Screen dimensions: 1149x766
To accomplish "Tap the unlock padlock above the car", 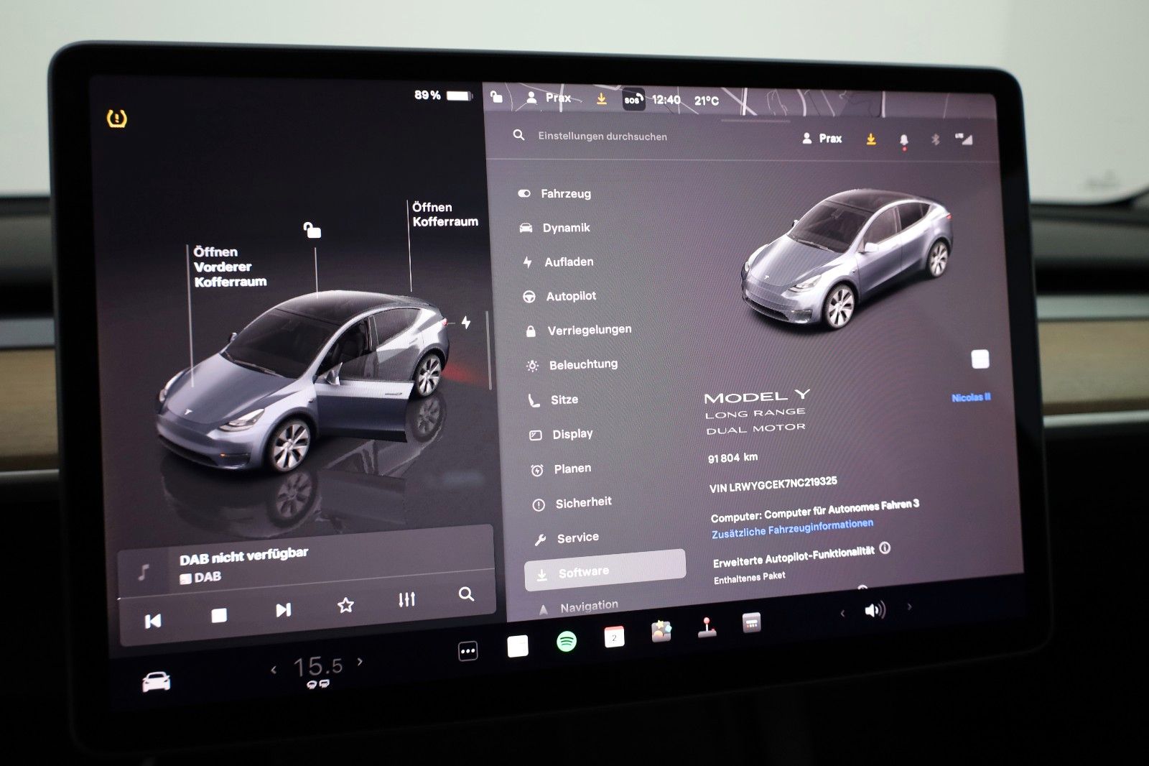I will (x=312, y=230).
